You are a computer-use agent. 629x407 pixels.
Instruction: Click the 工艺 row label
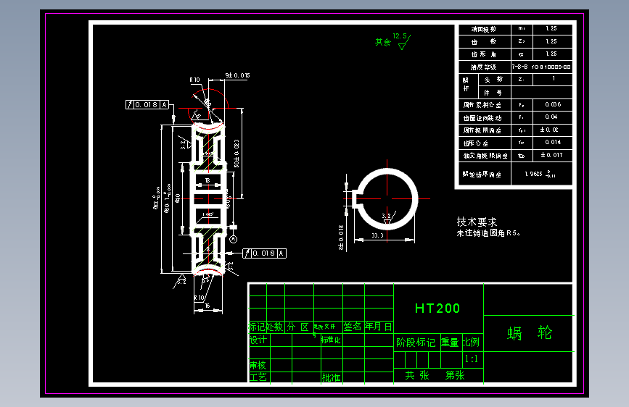[258, 377]
